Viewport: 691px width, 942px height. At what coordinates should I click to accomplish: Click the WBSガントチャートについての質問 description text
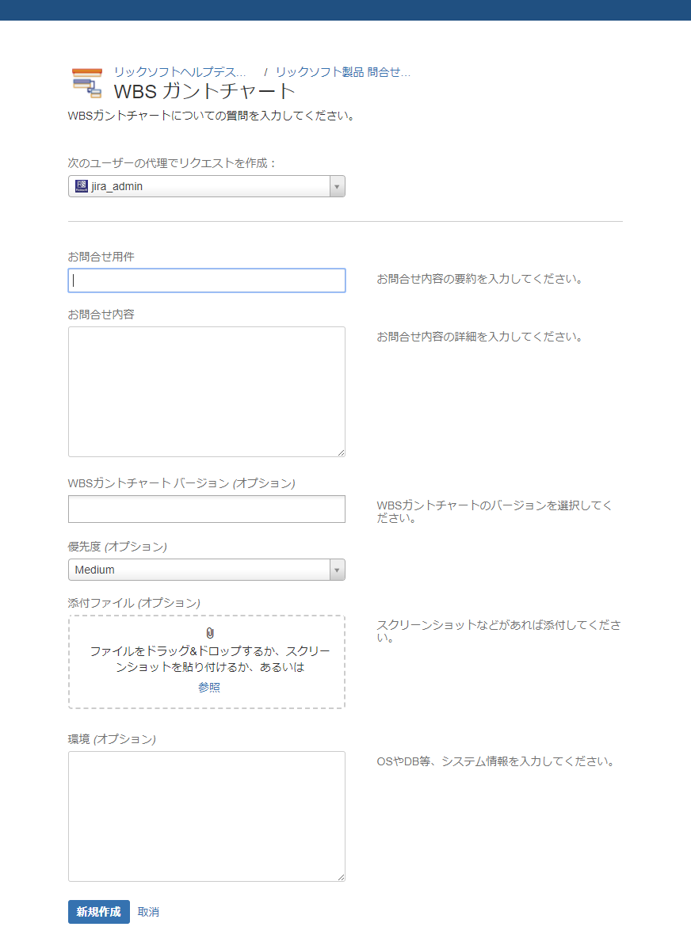tap(212, 116)
